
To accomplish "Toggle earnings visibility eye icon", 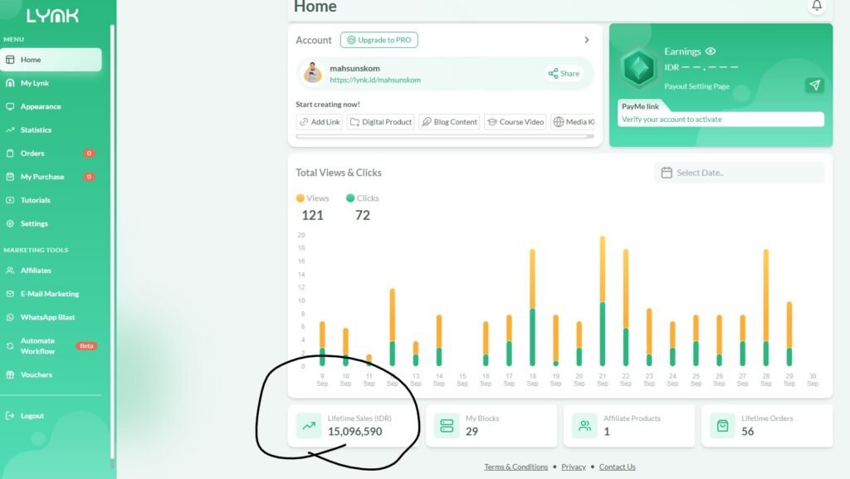I will coord(711,51).
